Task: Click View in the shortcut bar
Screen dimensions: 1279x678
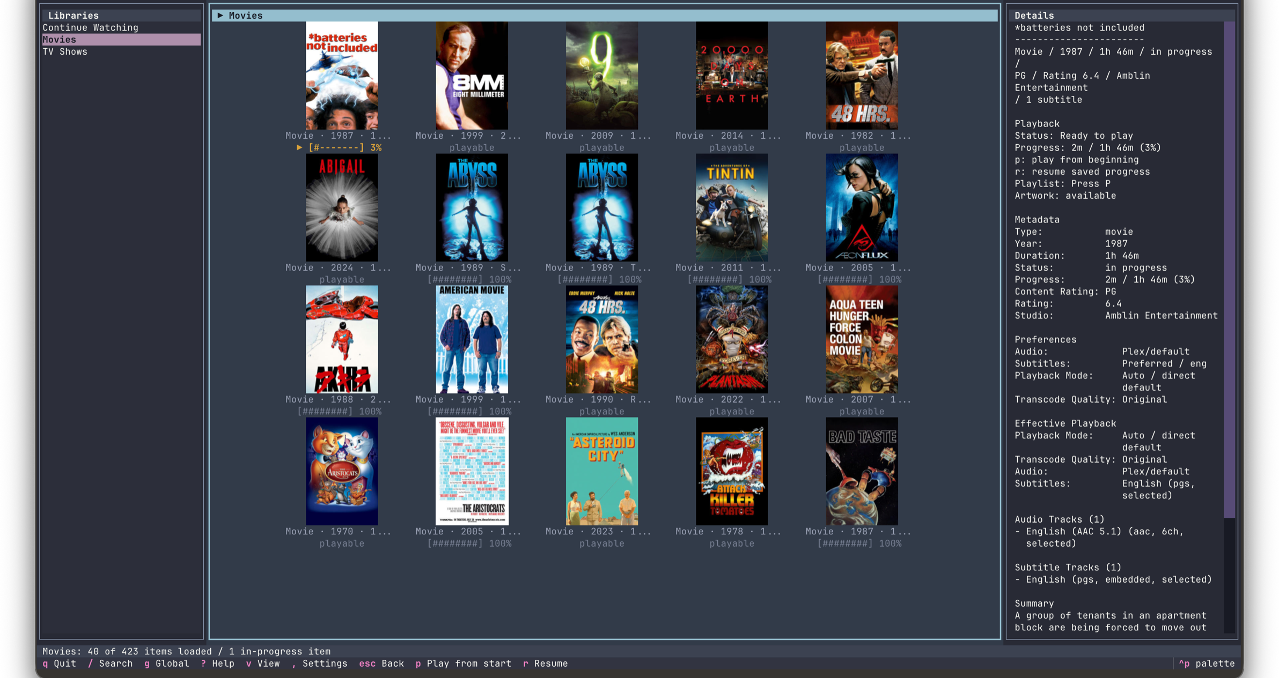Action: pyautogui.click(x=263, y=664)
